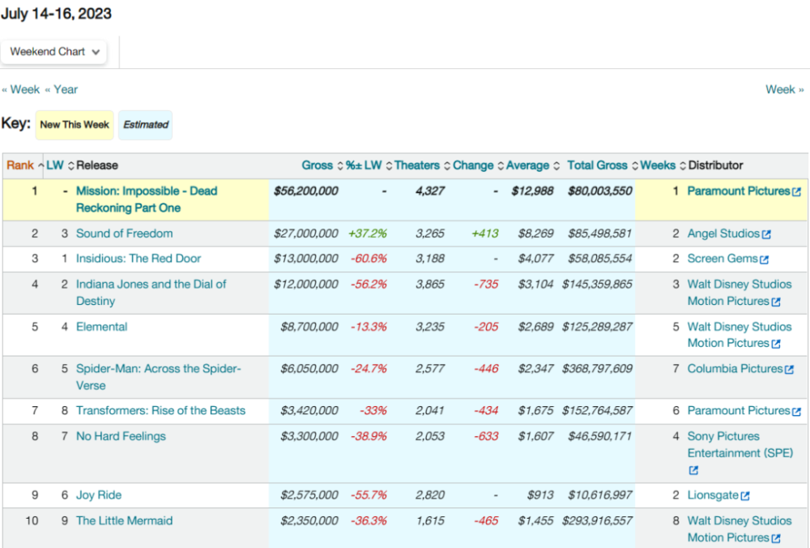Click external link icon next to Screen Gems
The width and height of the screenshot is (810, 548).
[x=765, y=259]
